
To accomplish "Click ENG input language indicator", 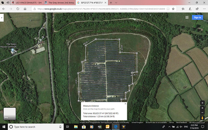I will point(186,127).
